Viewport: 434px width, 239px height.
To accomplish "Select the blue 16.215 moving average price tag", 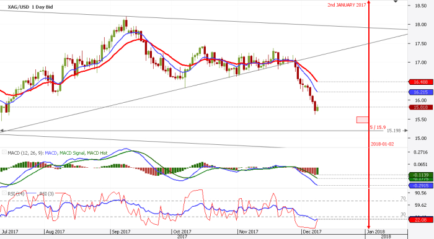I will [x=421, y=92].
